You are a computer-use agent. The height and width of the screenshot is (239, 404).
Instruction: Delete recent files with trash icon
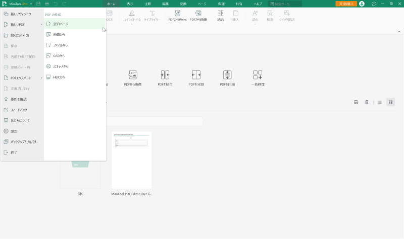coord(367,102)
